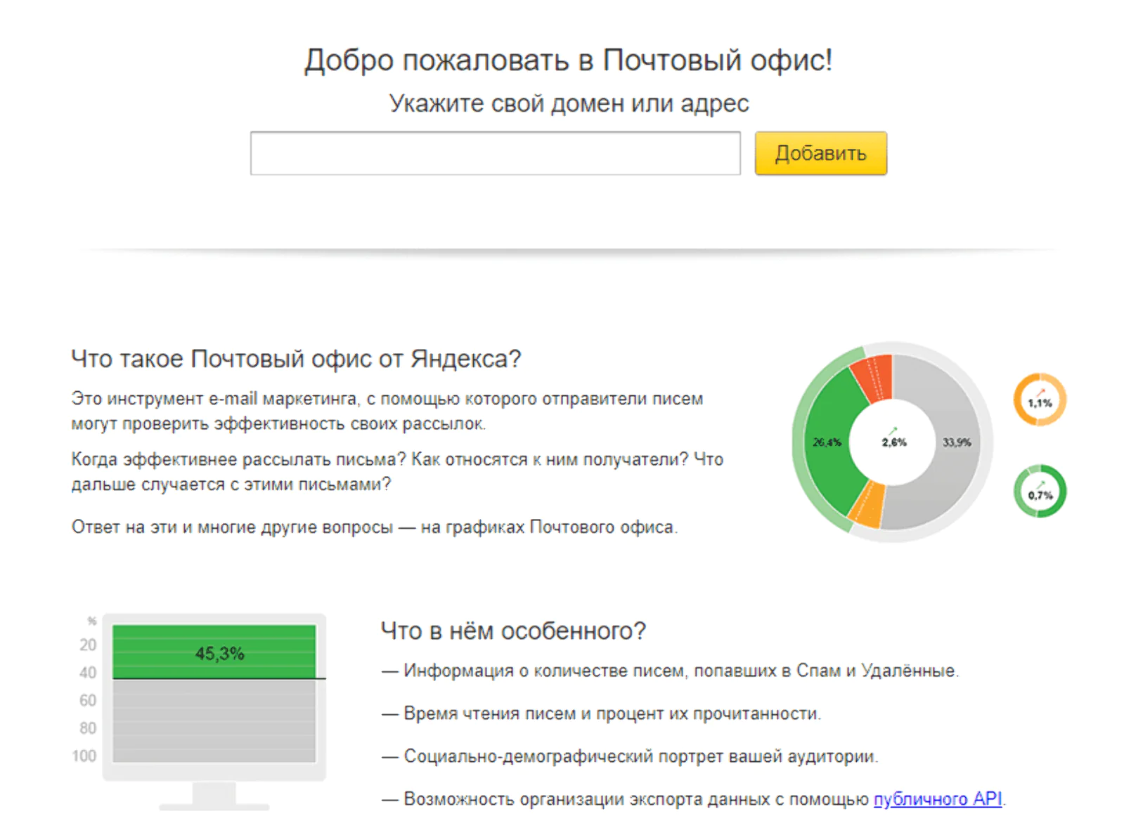Image resolution: width=1124 pixels, height=830 pixels.
Task: Click heading Что такое Почтовый офис от Яндекса?
Action: click(x=296, y=359)
